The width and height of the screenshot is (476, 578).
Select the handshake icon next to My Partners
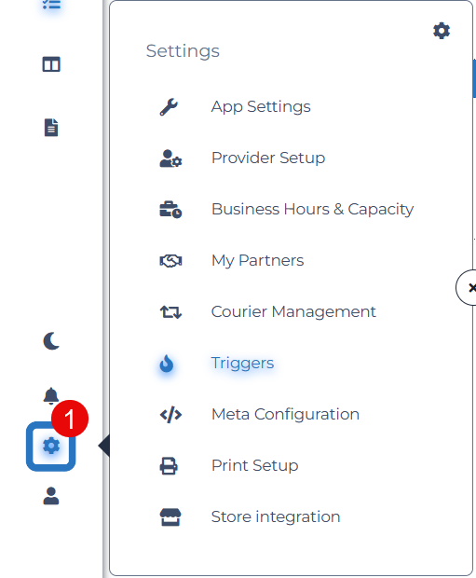tap(170, 261)
